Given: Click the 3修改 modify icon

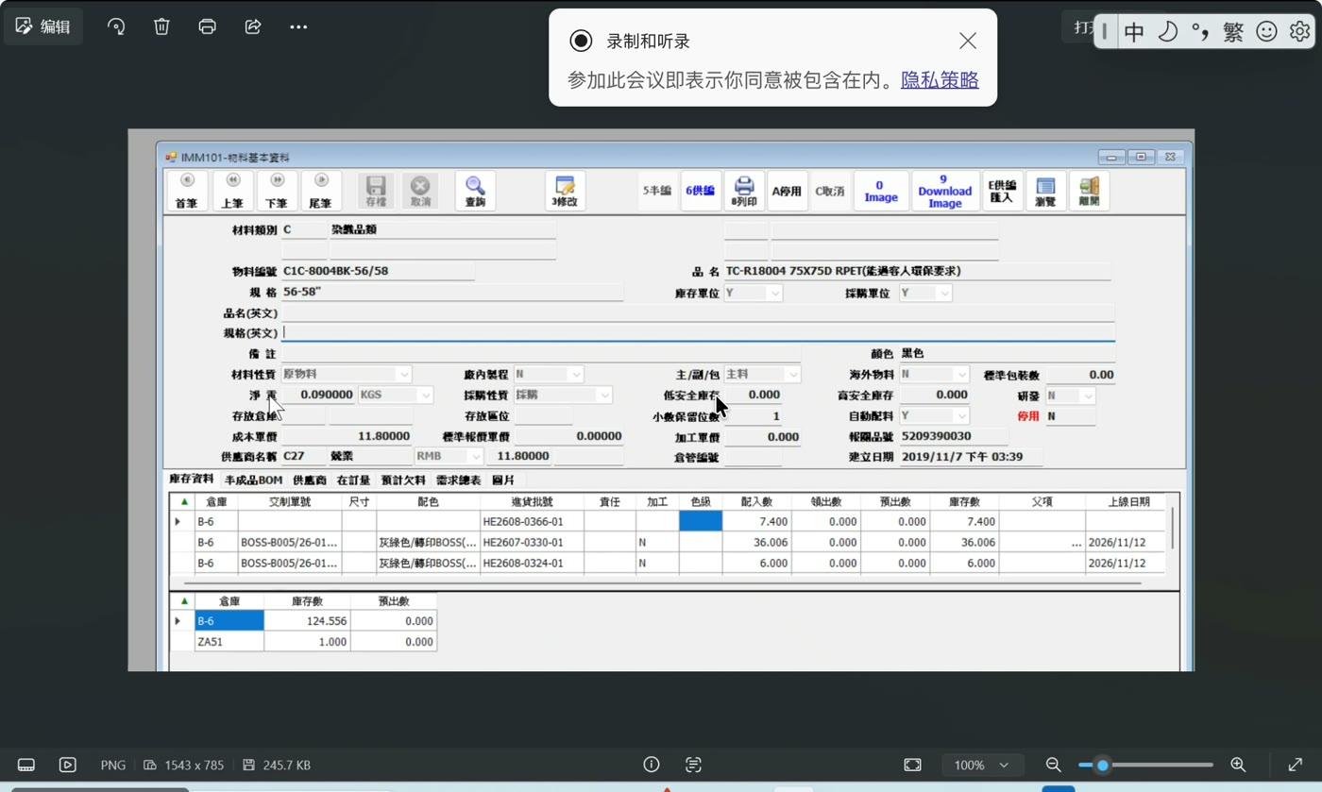Looking at the screenshot, I should click(565, 191).
